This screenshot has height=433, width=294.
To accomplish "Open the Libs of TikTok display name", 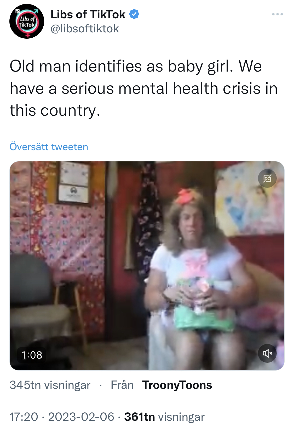I will [x=88, y=14].
